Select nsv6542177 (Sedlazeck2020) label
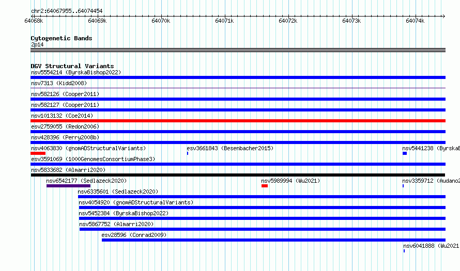Viewport: 460px width, 271px height. 86,181
